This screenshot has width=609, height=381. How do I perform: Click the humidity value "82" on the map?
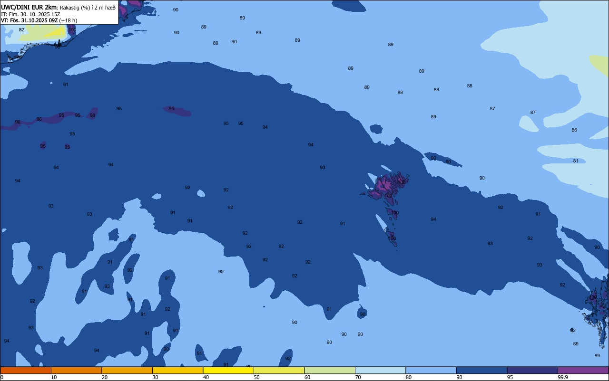tap(21, 29)
